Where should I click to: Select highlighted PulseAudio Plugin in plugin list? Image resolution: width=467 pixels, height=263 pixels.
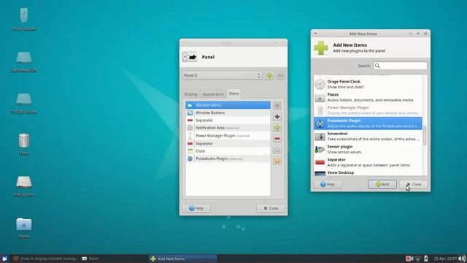368,123
